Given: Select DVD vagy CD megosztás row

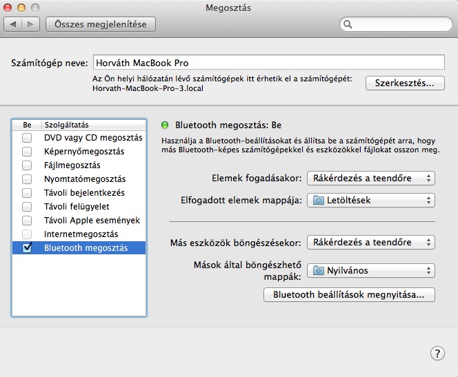Looking at the screenshot, I should point(79,137).
